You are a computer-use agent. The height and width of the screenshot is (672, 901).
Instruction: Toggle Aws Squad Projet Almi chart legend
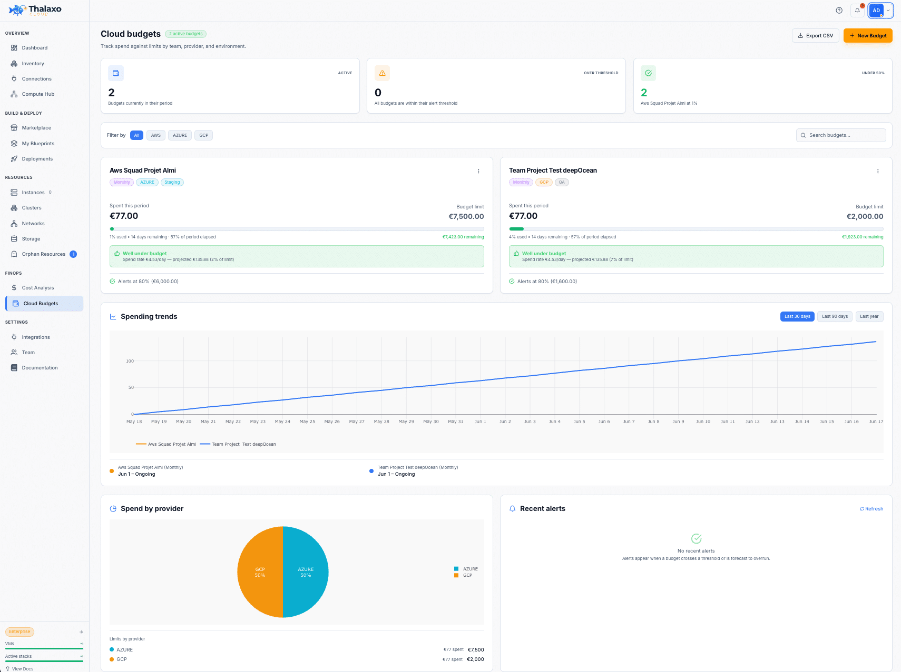point(166,444)
